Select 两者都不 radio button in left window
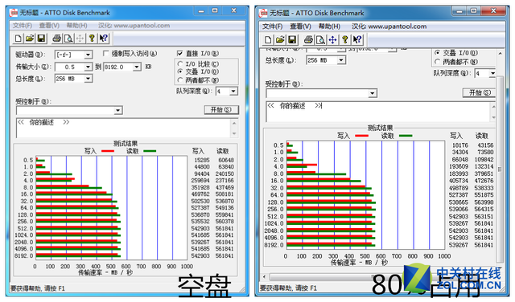515x302 pixels. (x=180, y=80)
